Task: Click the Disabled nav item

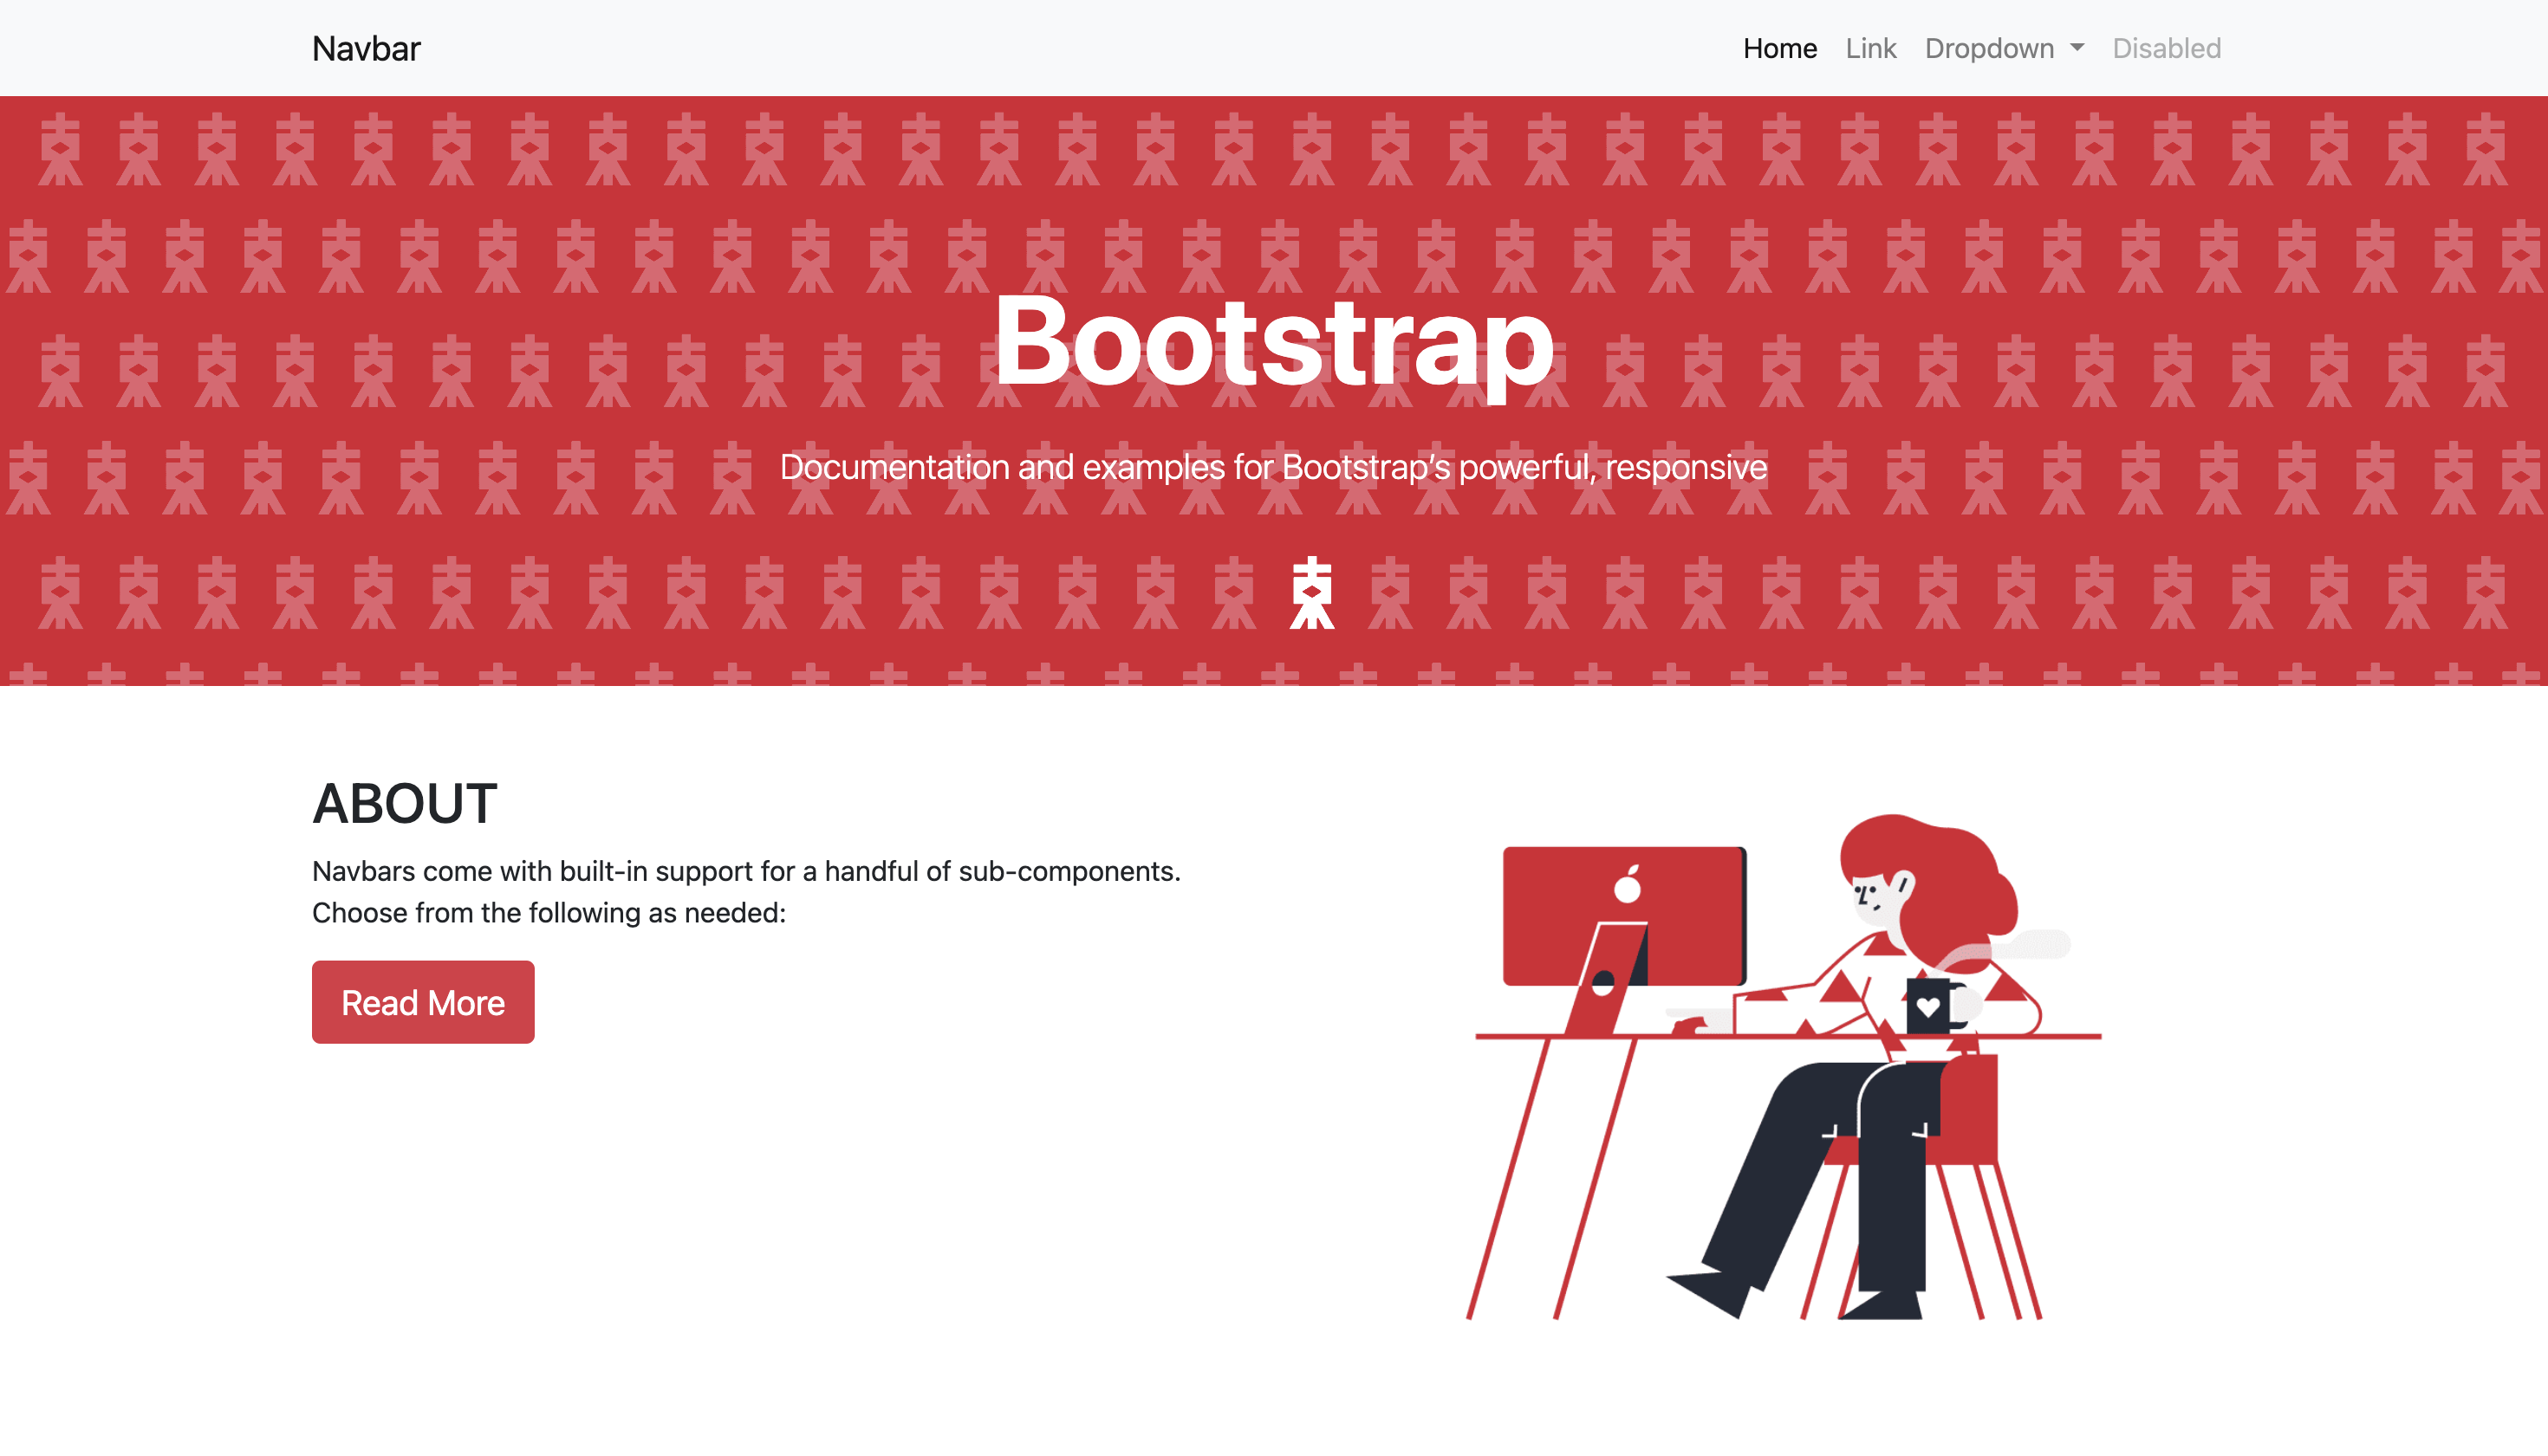Action: click(2166, 48)
